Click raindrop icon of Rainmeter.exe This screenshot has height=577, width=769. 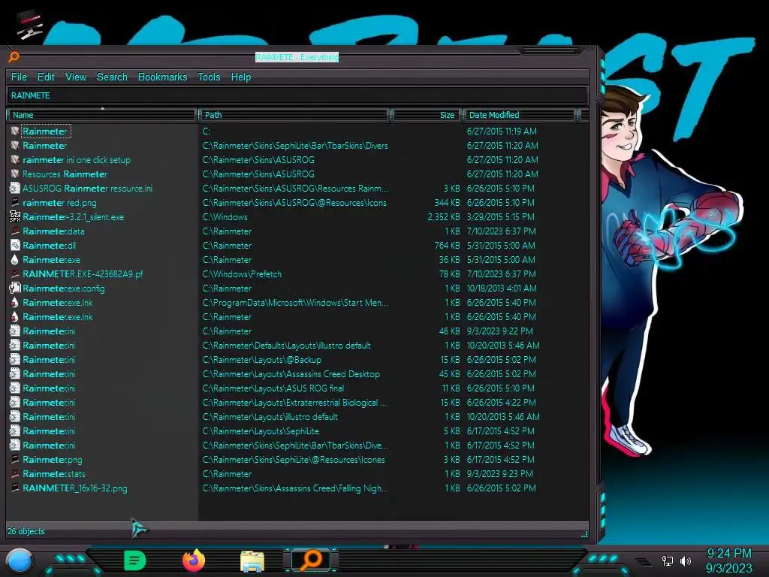(x=15, y=259)
